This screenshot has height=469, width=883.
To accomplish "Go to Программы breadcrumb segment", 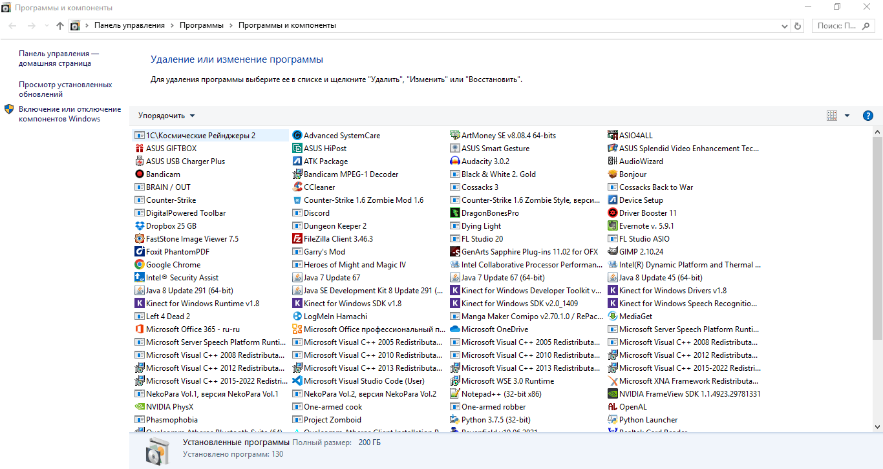I will pos(202,26).
